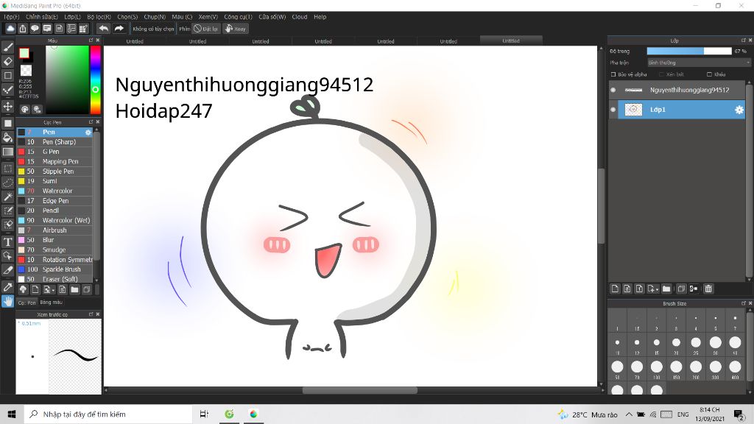754x424 pixels.
Task: Select the Brush tool in the left toolbar
Action: click(7, 47)
